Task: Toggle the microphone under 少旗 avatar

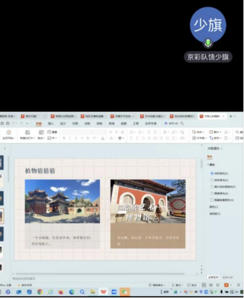Action: [208, 43]
